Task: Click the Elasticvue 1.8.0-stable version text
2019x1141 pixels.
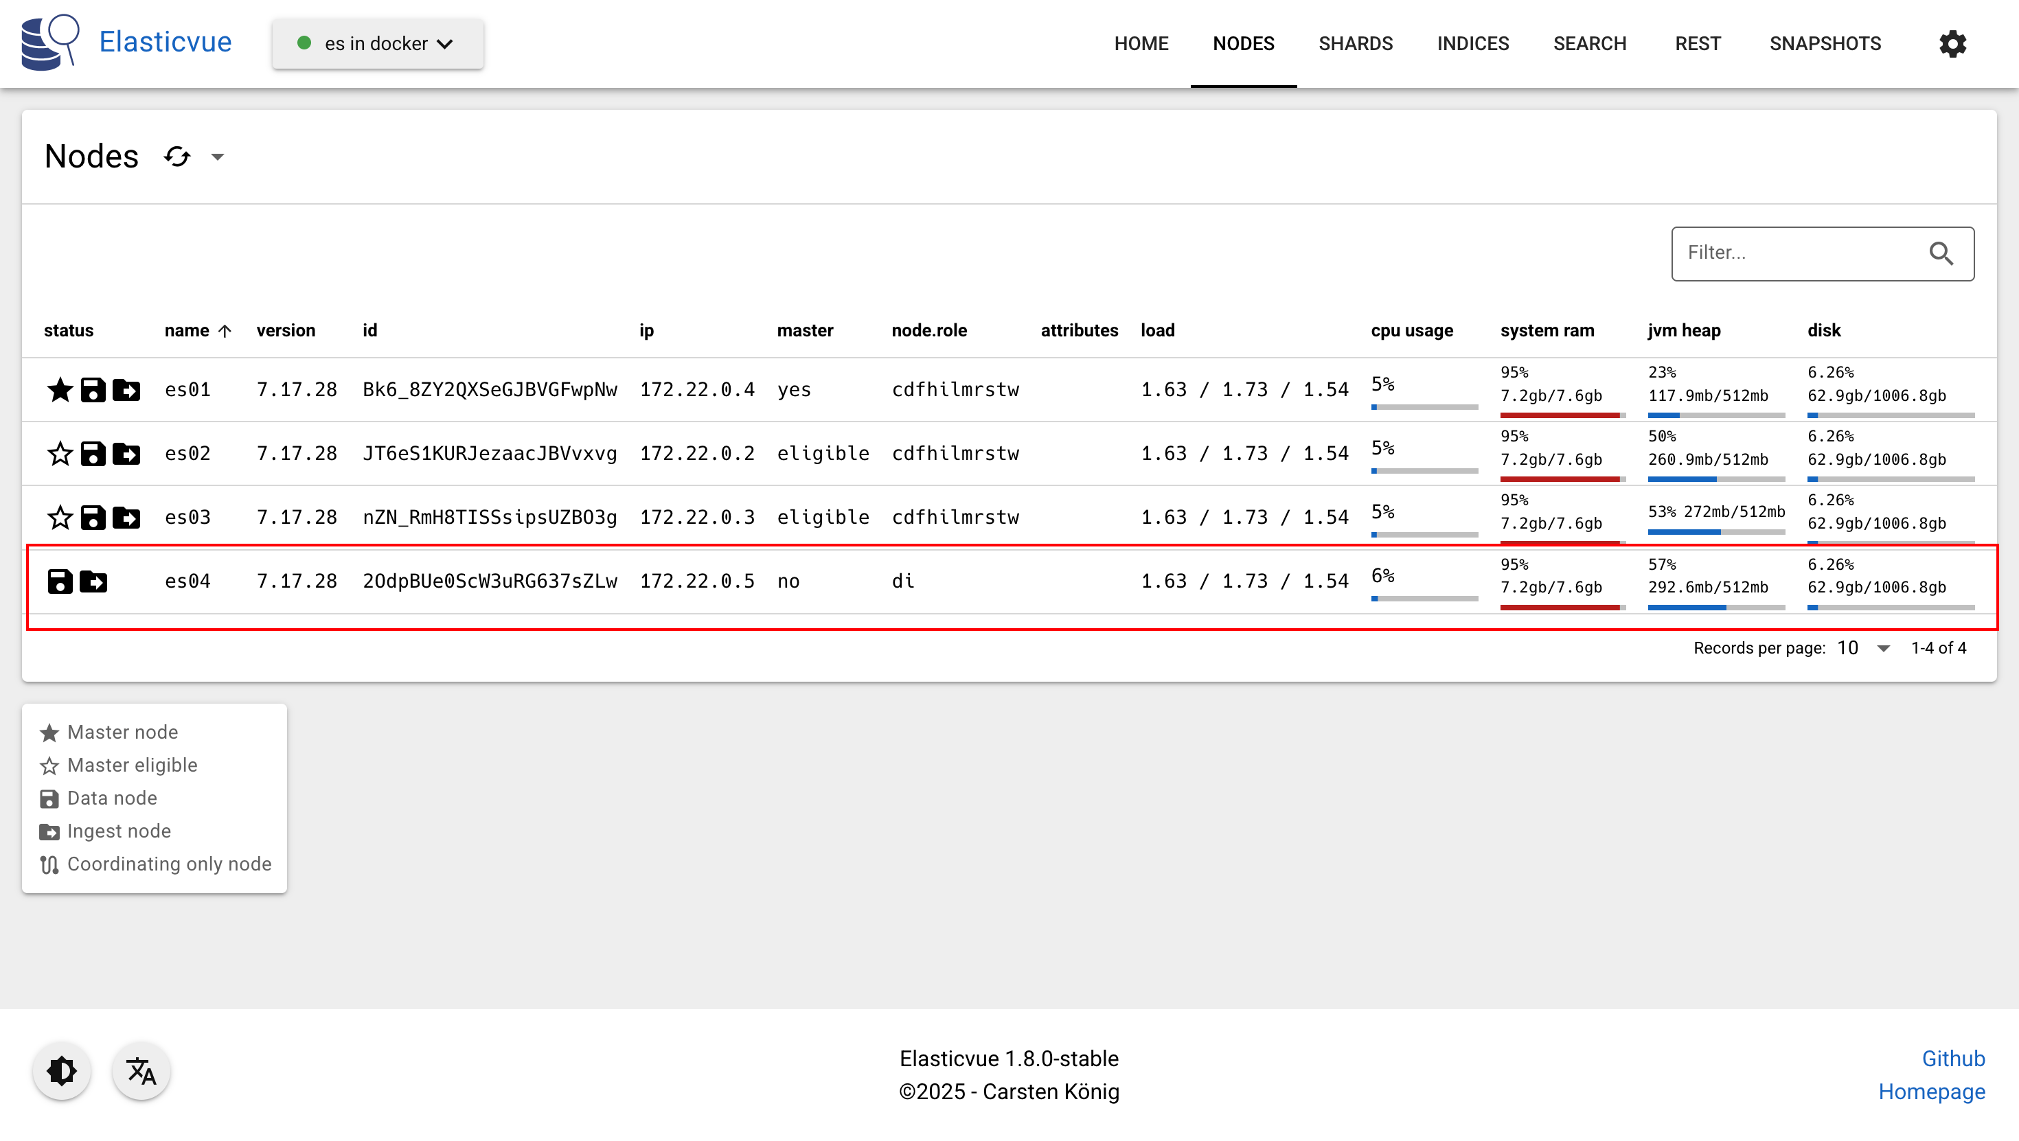Action: 1009,1059
